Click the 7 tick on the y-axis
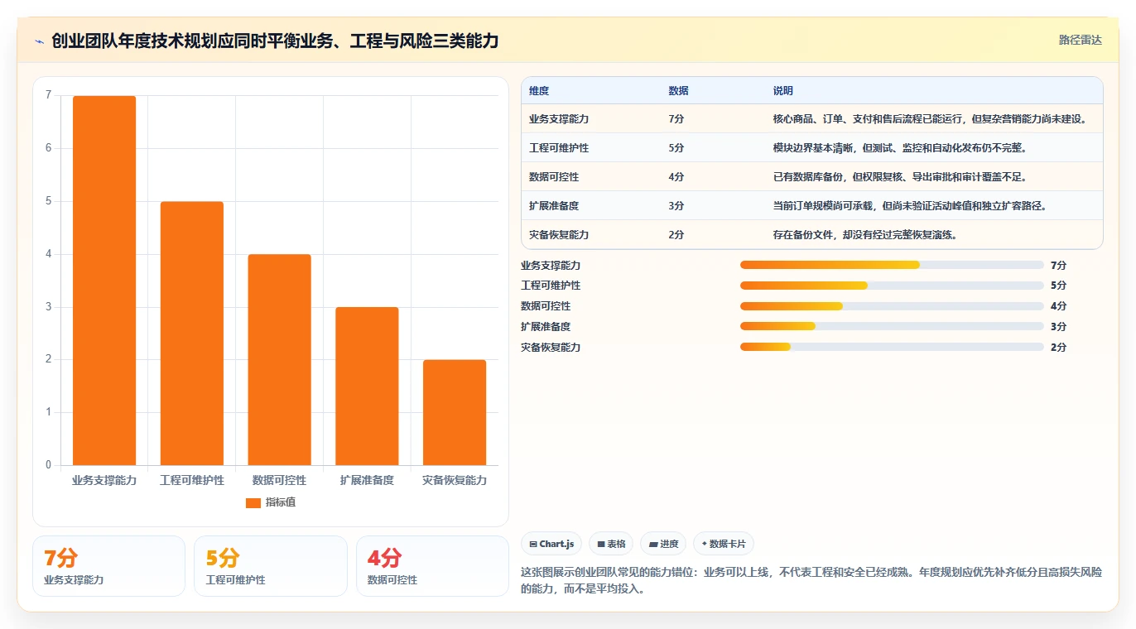 click(48, 96)
